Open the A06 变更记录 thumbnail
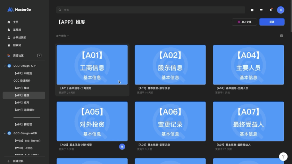Screen dimensions: 292x164 coord(170,121)
